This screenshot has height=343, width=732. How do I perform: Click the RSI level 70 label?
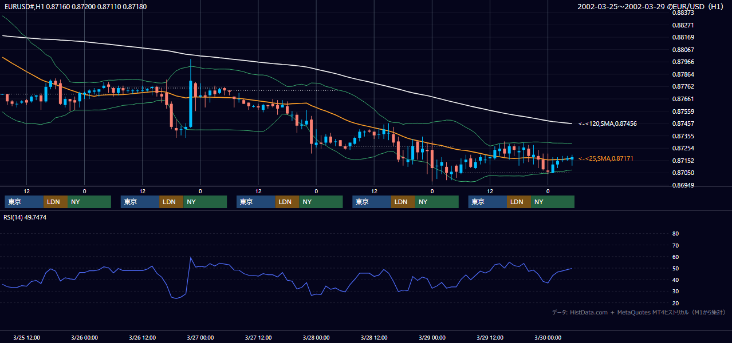tap(675, 245)
